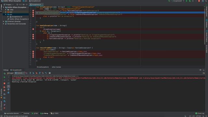This screenshot has height=117, width=208.
Task: Open the ExceptionsKt run configuration dropdown
Action: [x=178, y=1]
